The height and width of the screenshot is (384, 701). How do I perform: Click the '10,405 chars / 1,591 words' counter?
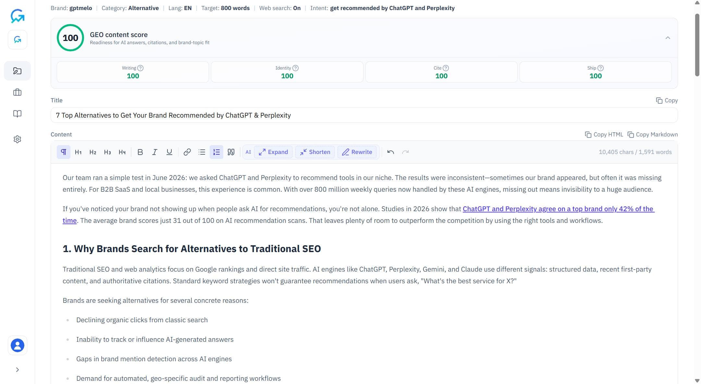(x=635, y=152)
